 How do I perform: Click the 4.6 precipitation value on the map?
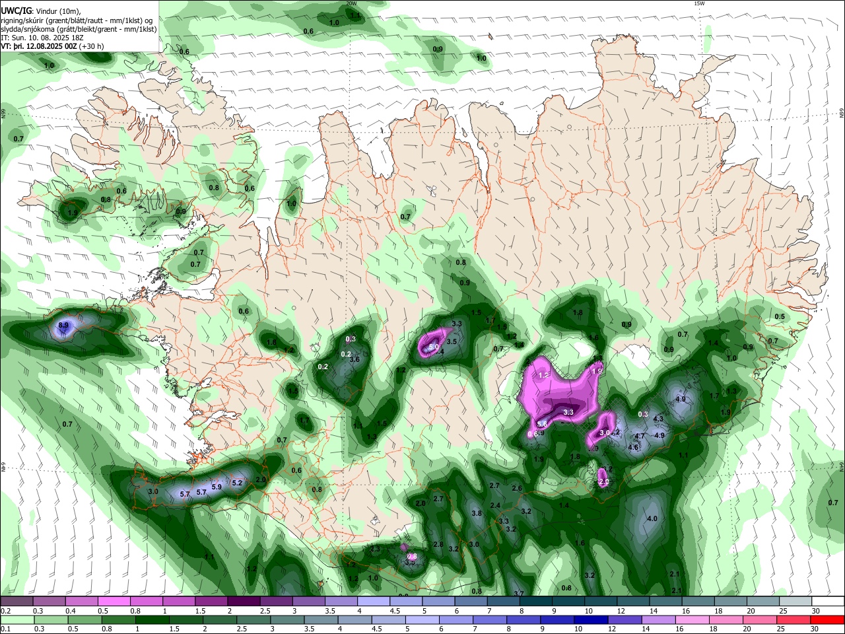point(633,447)
